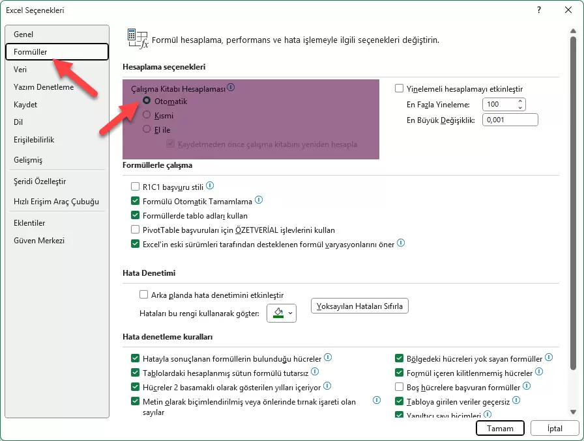Select the El ile manual calculation option
Screen dimensions: 584x441
pyautogui.click(x=147, y=129)
